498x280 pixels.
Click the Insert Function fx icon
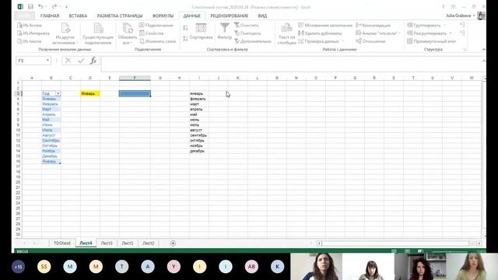(x=93, y=61)
